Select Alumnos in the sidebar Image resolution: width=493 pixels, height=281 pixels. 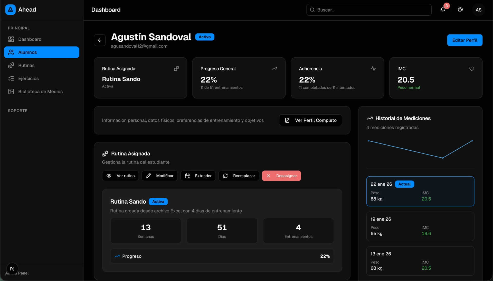tap(27, 52)
